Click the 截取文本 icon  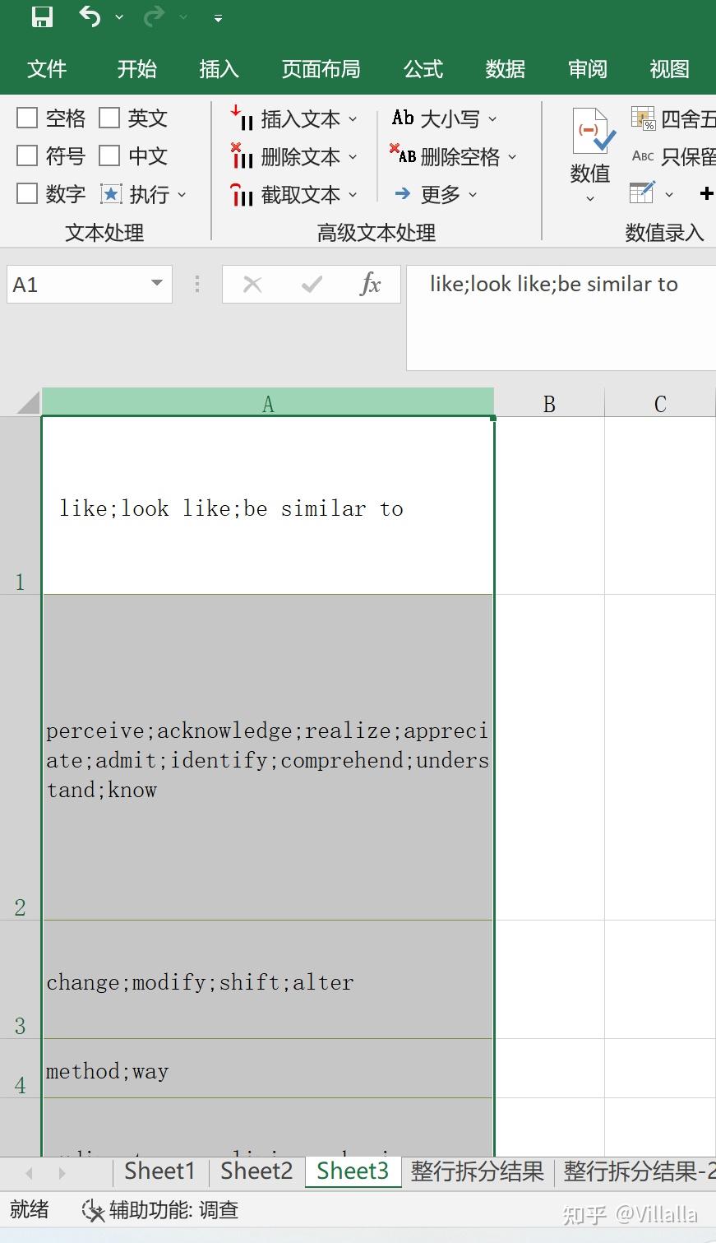pos(242,195)
